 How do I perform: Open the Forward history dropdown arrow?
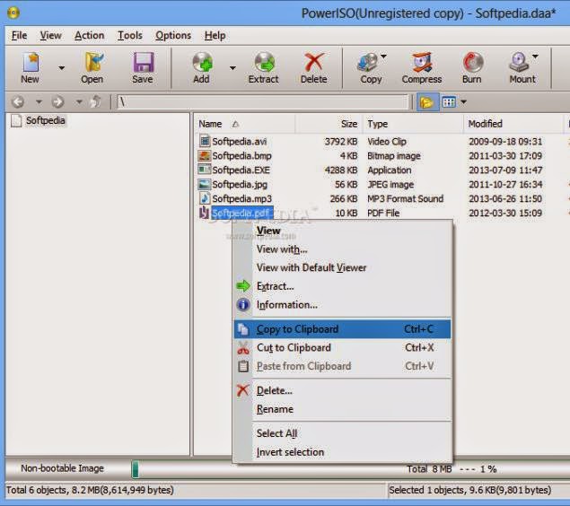(x=79, y=102)
